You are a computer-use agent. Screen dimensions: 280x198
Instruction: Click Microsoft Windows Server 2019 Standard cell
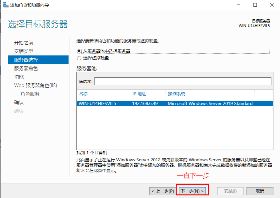click(x=210, y=104)
